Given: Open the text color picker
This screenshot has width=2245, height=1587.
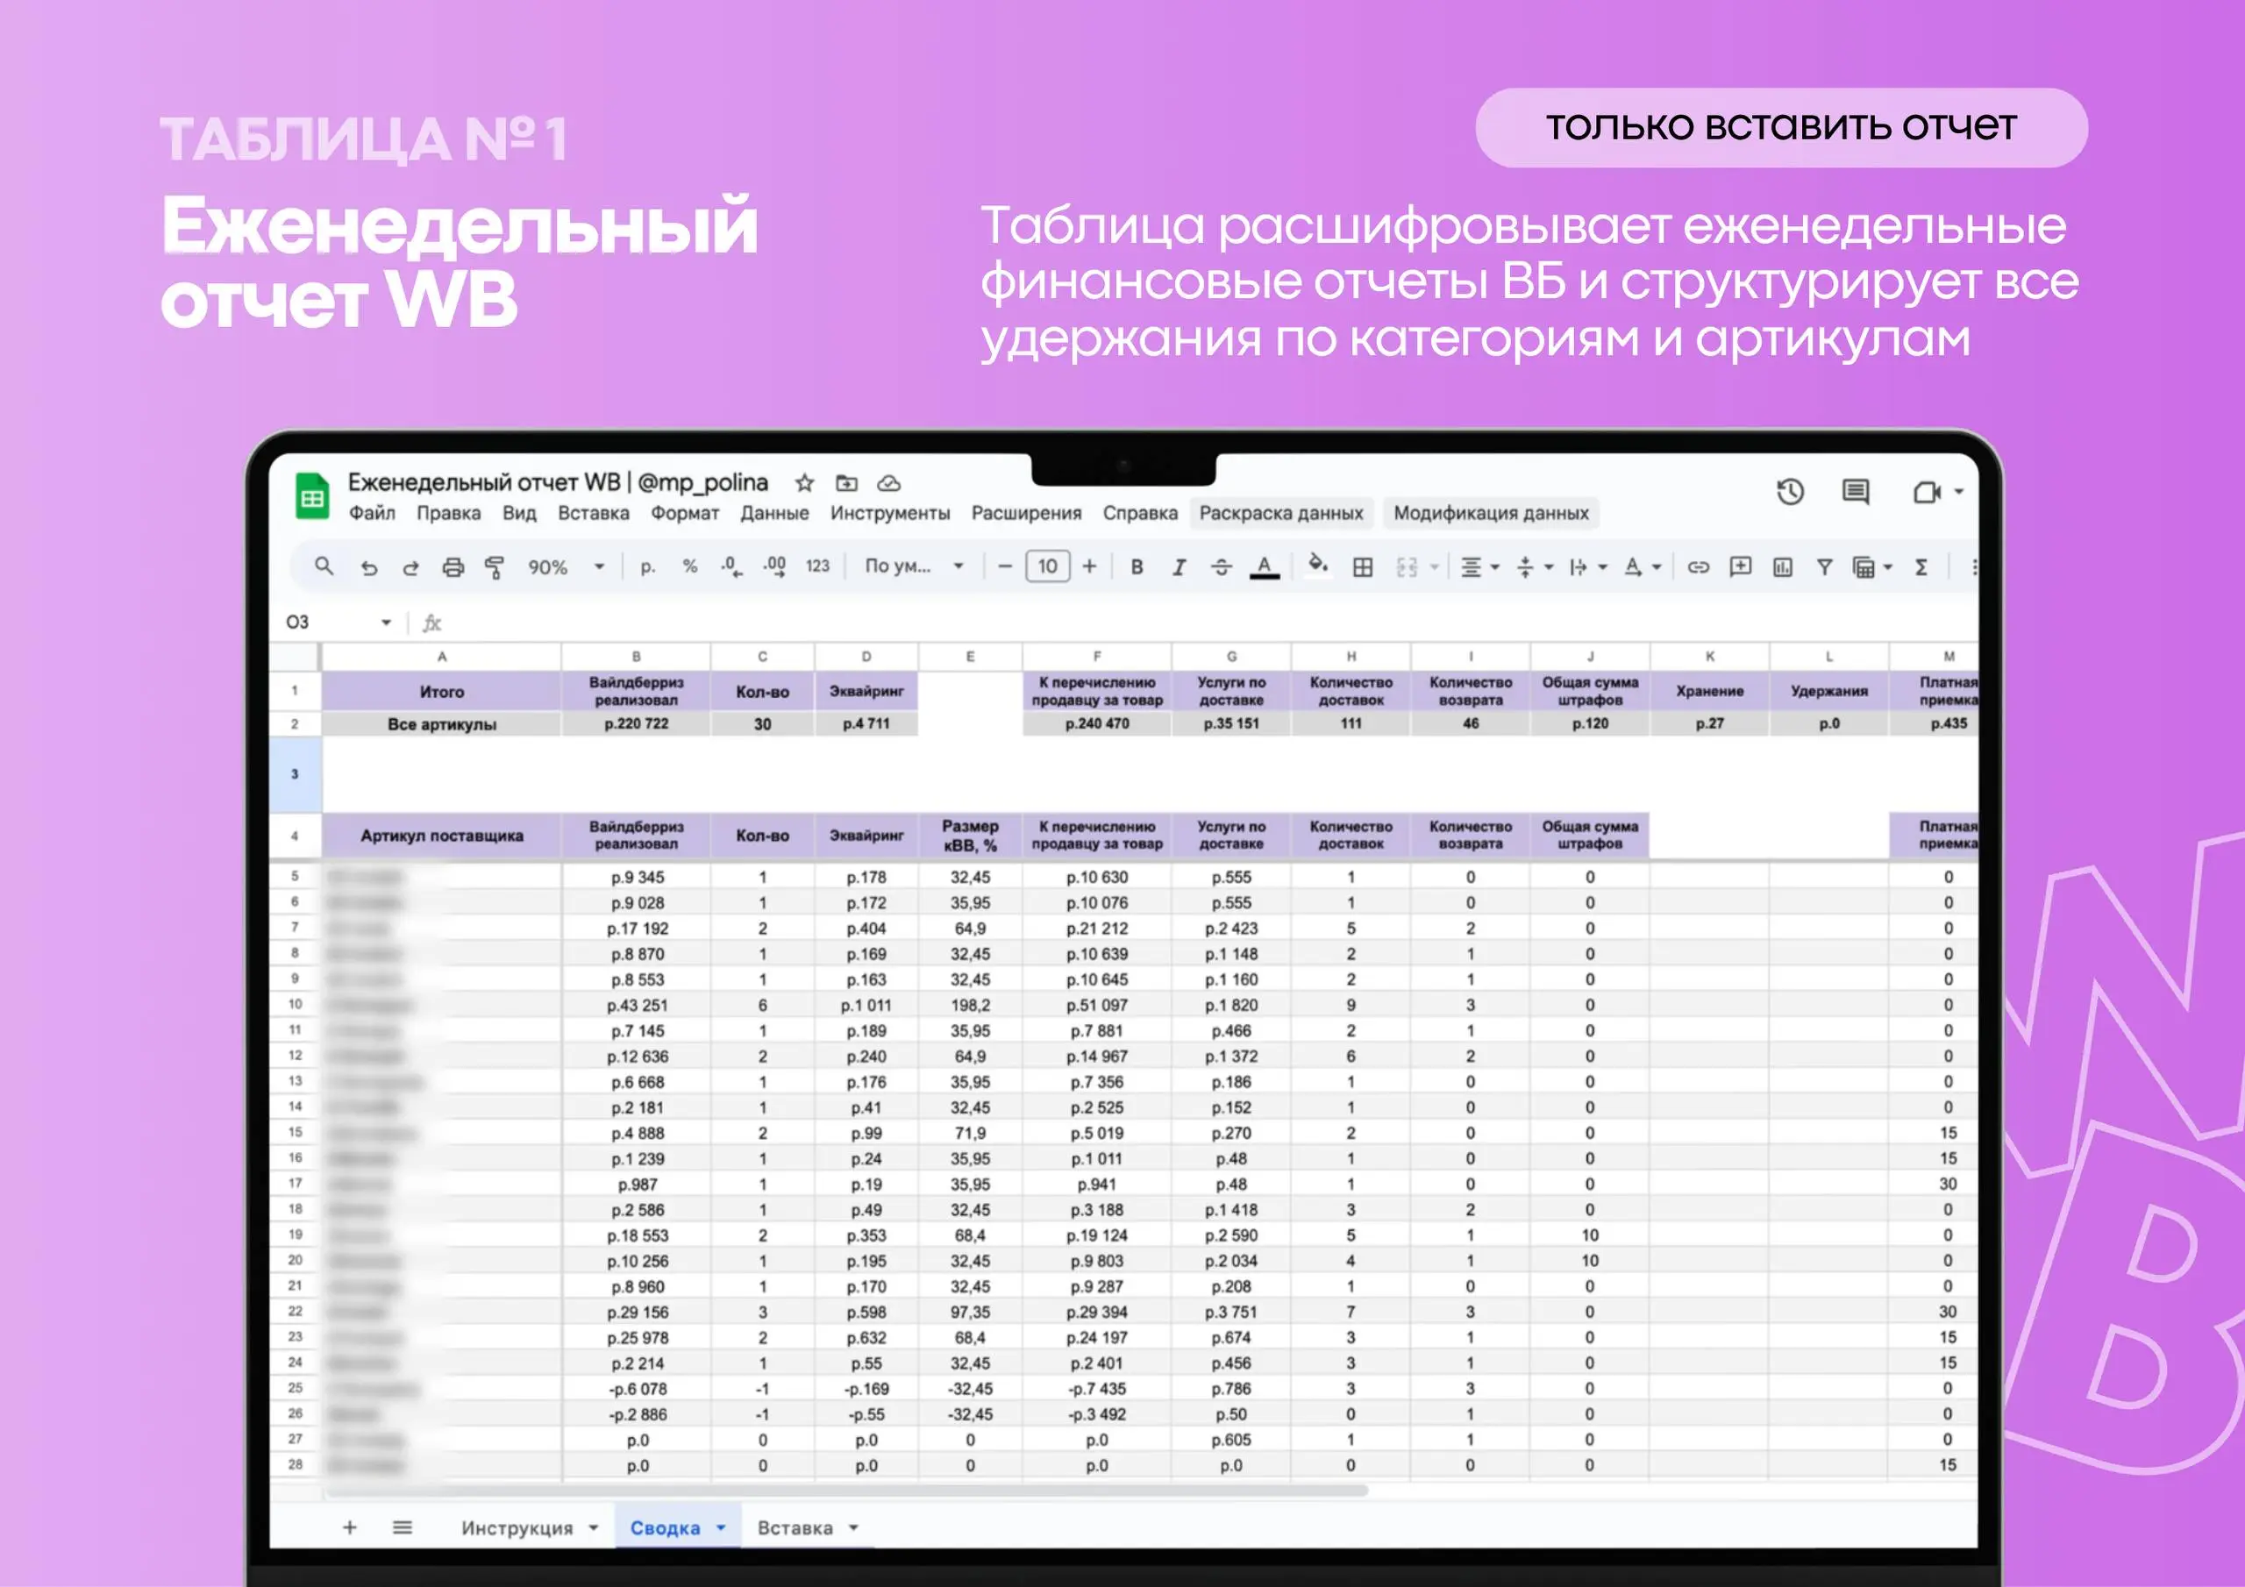Looking at the screenshot, I should (1265, 567).
